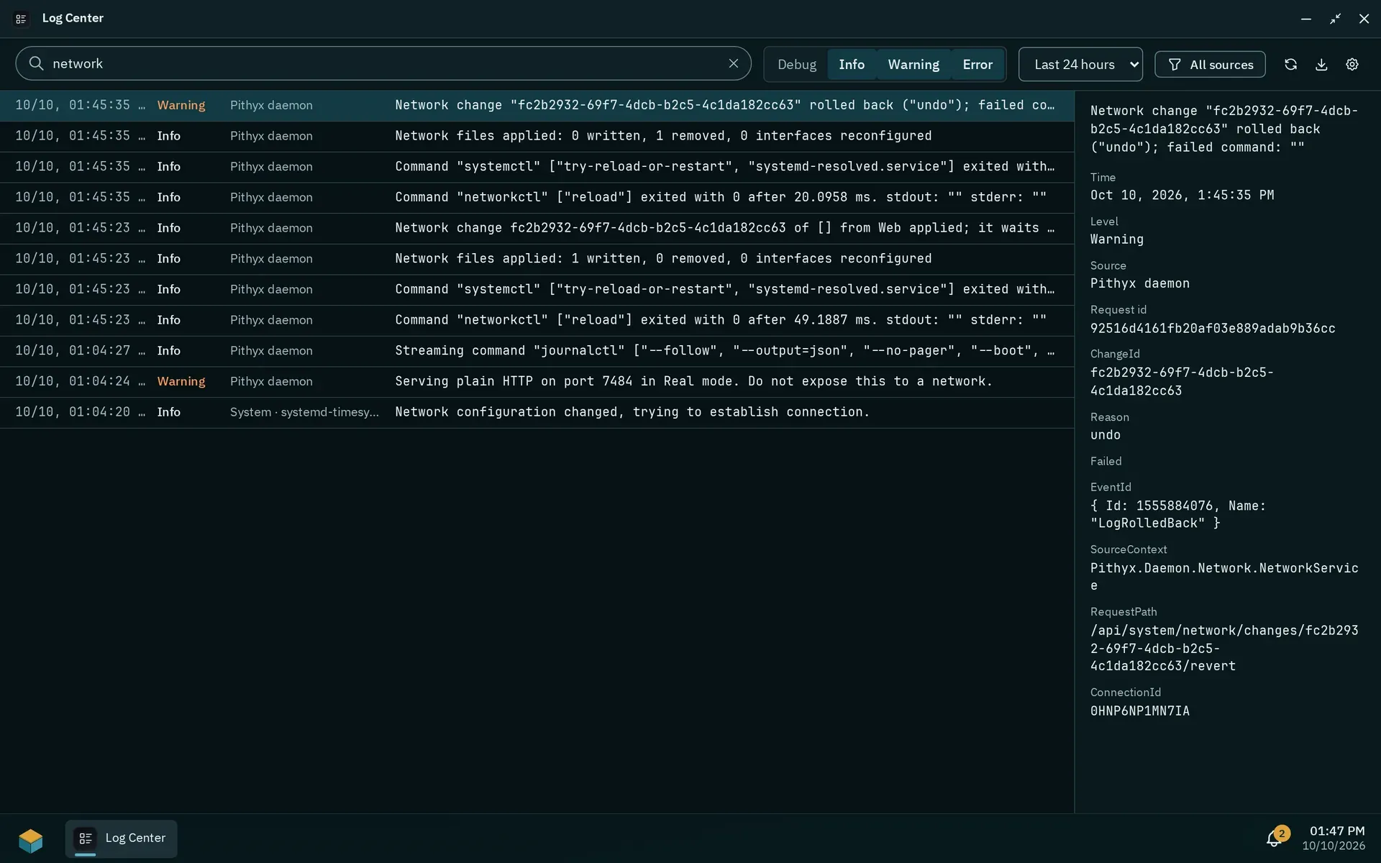The height and width of the screenshot is (863, 1381).
Task: Toggle the Error level filter
Action: click(x=977, y=65)
